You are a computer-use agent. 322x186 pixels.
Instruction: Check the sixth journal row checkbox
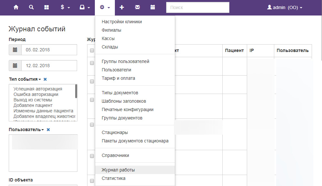pyautogui.click(x=92, y=181)
